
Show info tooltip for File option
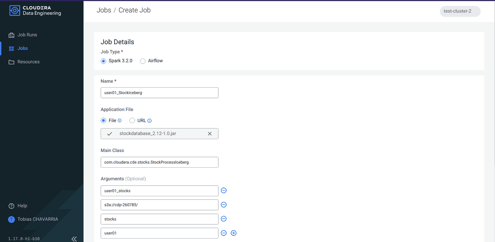(120, 121)
